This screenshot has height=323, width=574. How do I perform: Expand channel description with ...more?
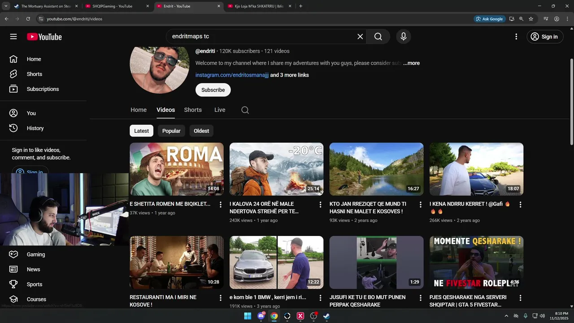pos(411,63)
